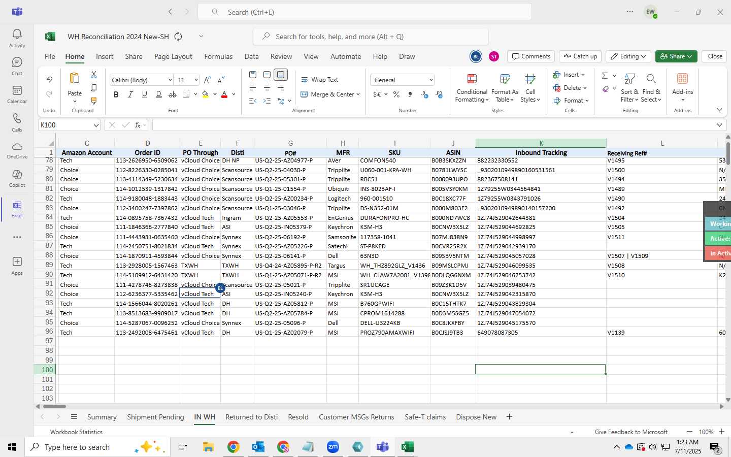731x457 pixels.
Task: Toggle middle align vertical alignment
Action: click(267, 75)
